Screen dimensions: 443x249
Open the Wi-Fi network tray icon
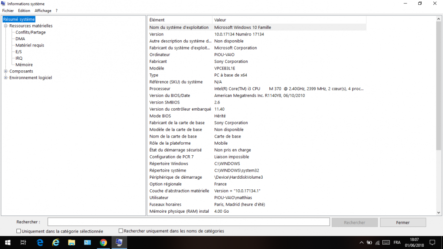[x=377, y=242]
